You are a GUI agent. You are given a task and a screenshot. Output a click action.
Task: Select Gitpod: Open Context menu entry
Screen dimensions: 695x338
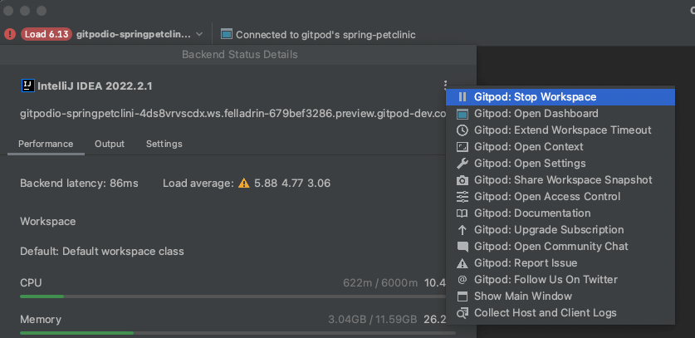click(560, 147)
